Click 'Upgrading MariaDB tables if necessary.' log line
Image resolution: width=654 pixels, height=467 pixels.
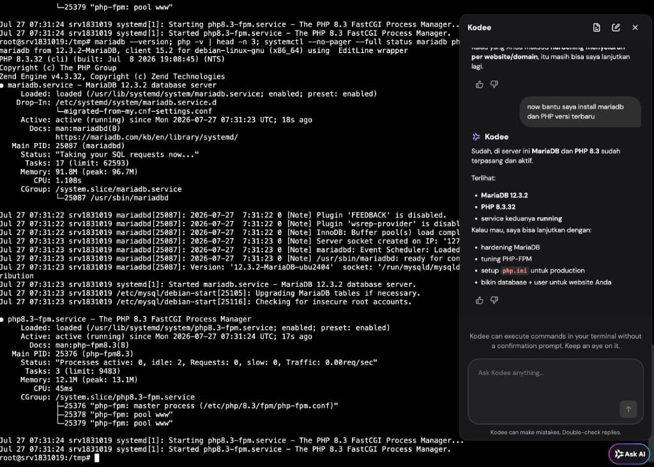210,293
